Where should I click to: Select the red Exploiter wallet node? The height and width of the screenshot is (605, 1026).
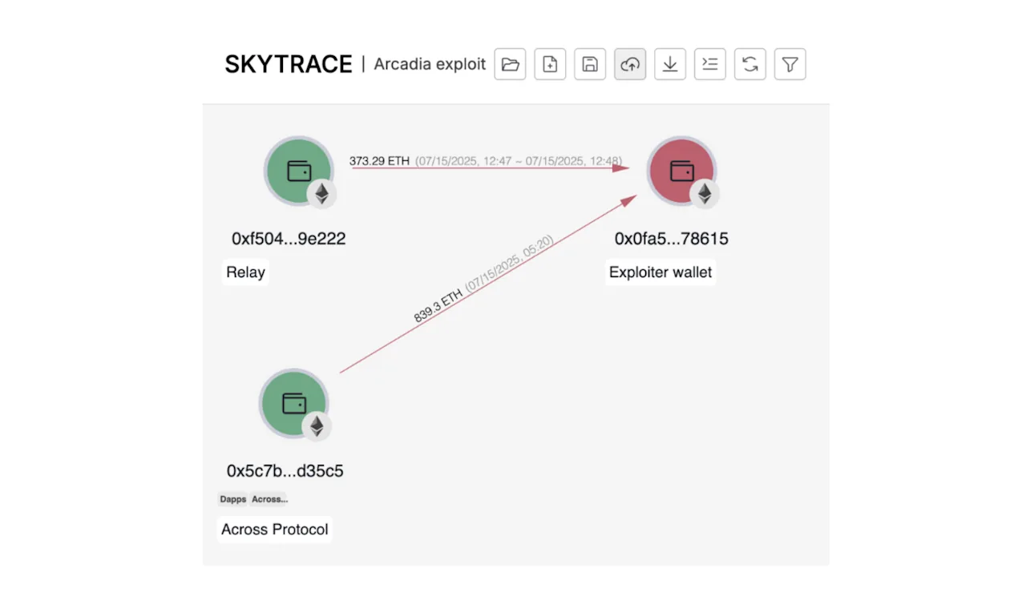[681, 171]
